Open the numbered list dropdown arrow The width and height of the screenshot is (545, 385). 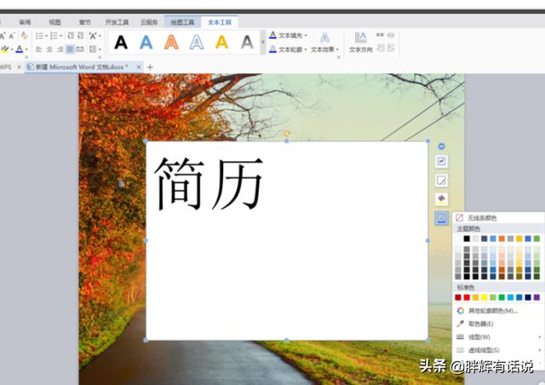click(61, 36)
